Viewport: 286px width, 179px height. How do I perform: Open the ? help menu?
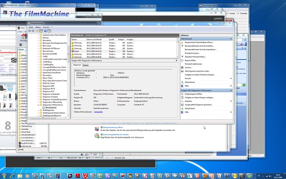(52, 27)
